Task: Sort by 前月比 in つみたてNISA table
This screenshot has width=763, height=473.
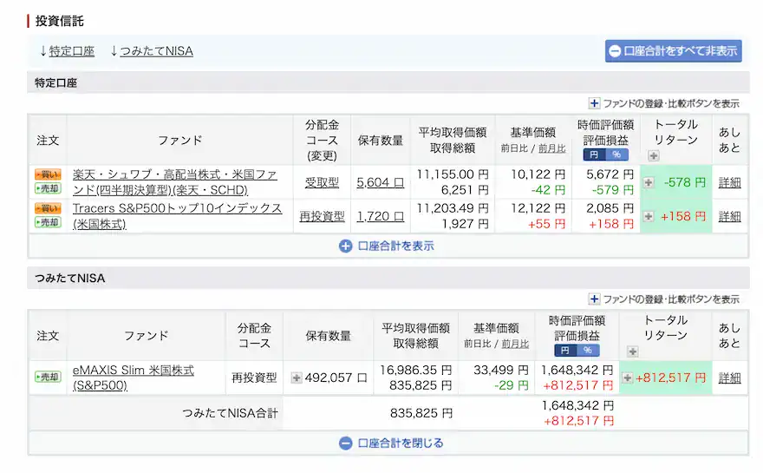Action: point(515,344)
